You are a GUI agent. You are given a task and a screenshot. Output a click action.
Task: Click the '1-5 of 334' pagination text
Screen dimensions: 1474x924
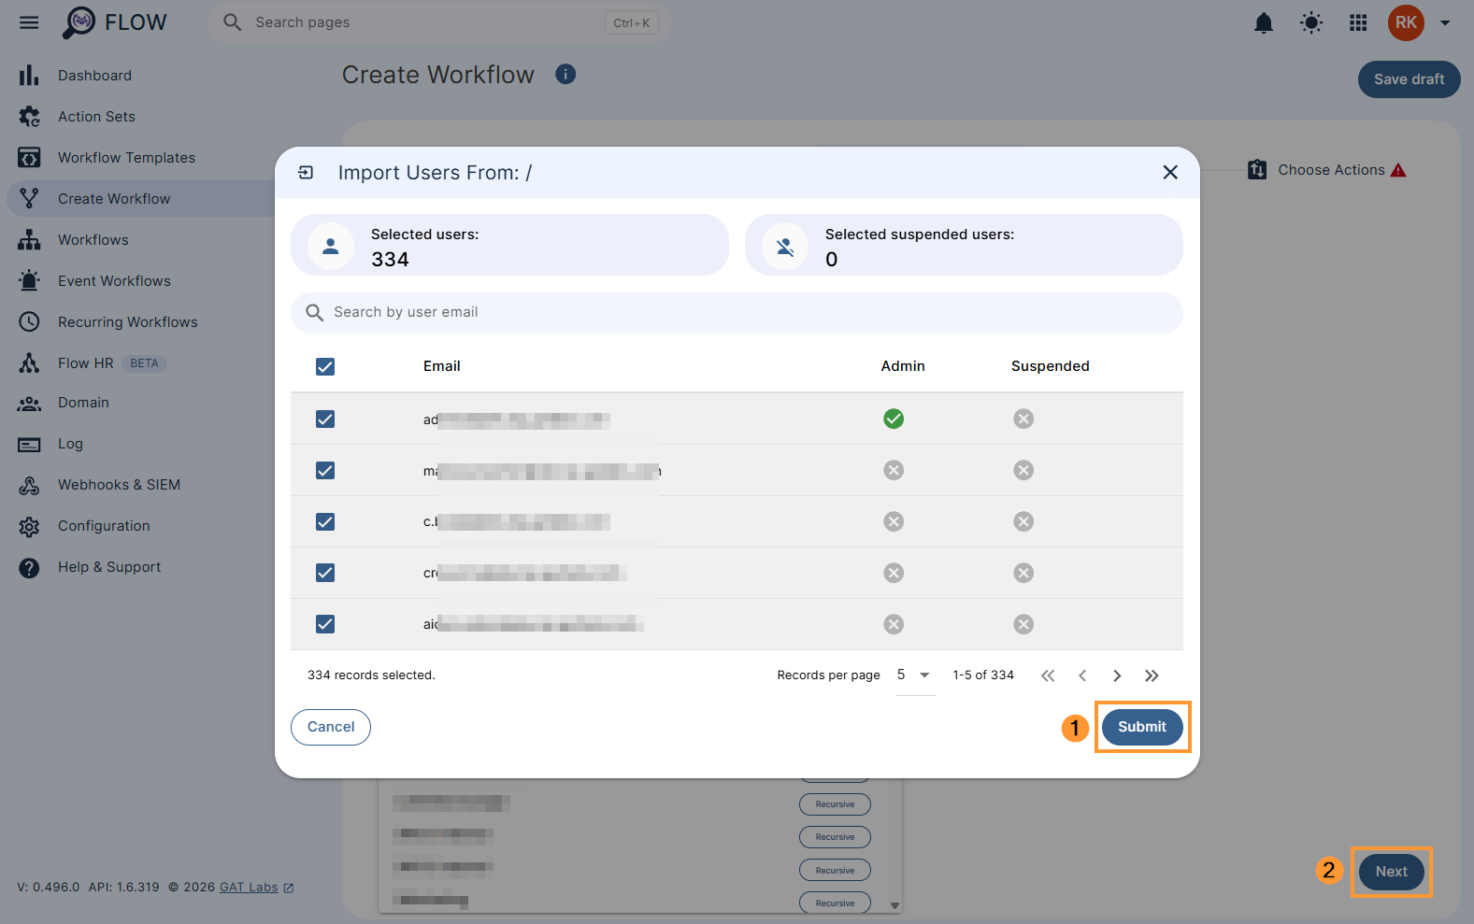983,675
